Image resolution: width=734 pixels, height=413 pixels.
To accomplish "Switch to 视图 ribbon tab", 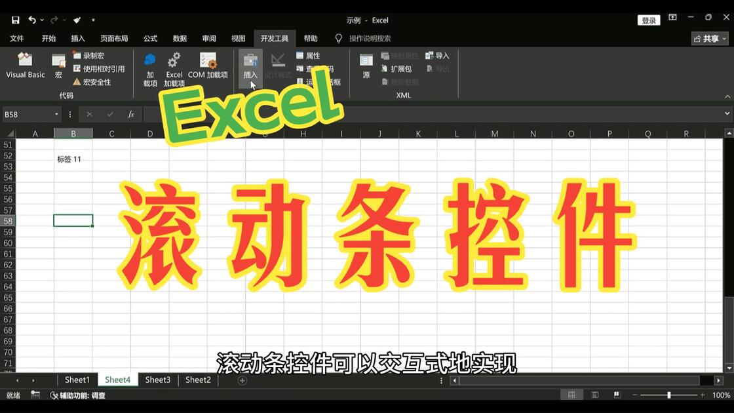I will click(x=239, y=39).
